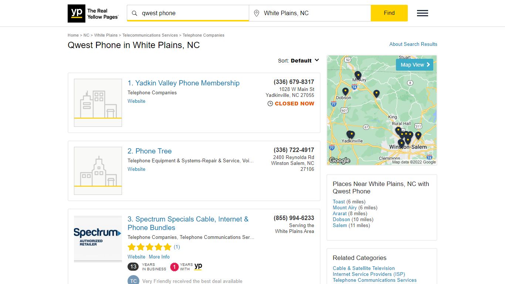
Task: Click the location pin icon in search bar
Action: [257, 13]
